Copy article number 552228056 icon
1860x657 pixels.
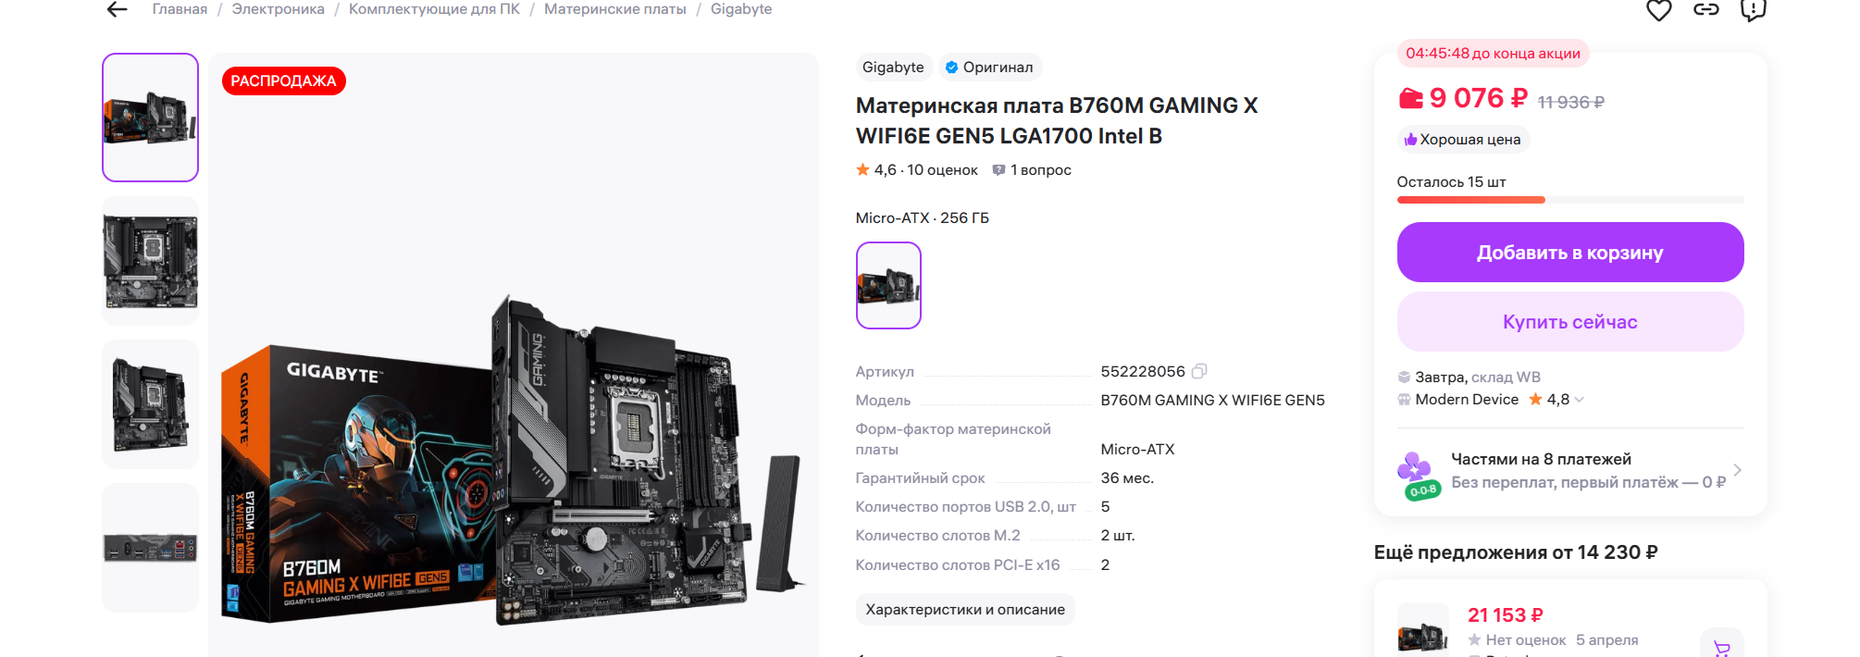pos(1199,371)
